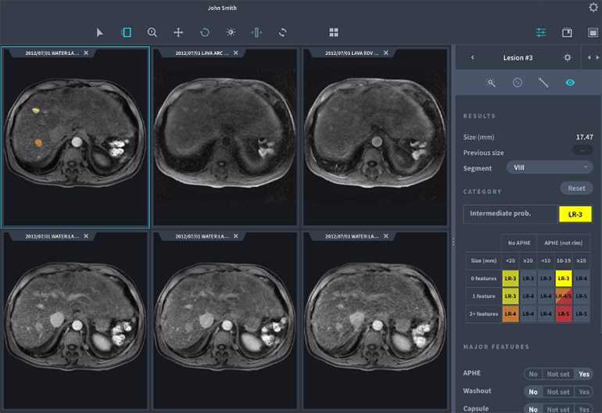602x413 pixels.
Task: Open the grid layout selector icon
Action: tap(334, 32)
